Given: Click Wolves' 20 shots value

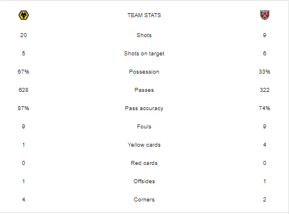Looking at the screenshot, I should [x=23, y=35].
